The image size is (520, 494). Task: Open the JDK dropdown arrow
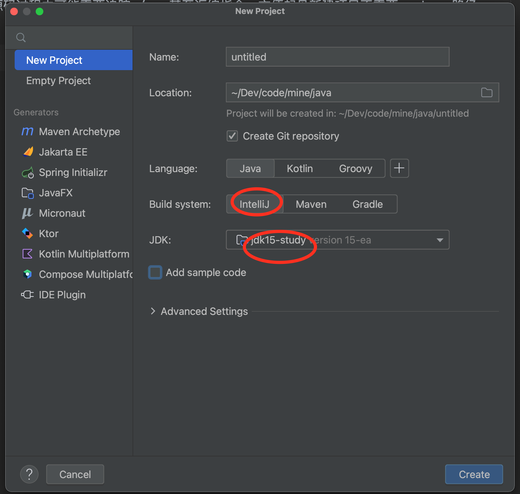440,240
